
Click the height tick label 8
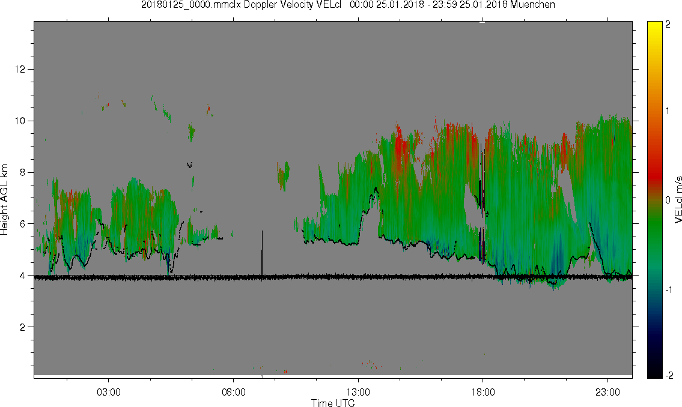[23, 172]
